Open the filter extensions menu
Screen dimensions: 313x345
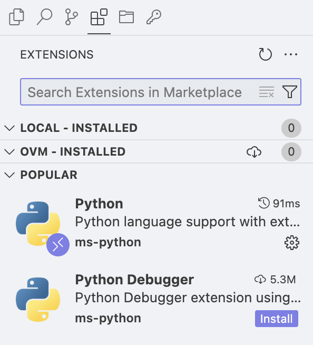(290, 92)
